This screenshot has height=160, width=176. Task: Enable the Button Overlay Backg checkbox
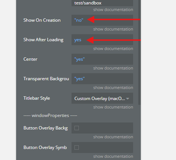tap(77, 128)
